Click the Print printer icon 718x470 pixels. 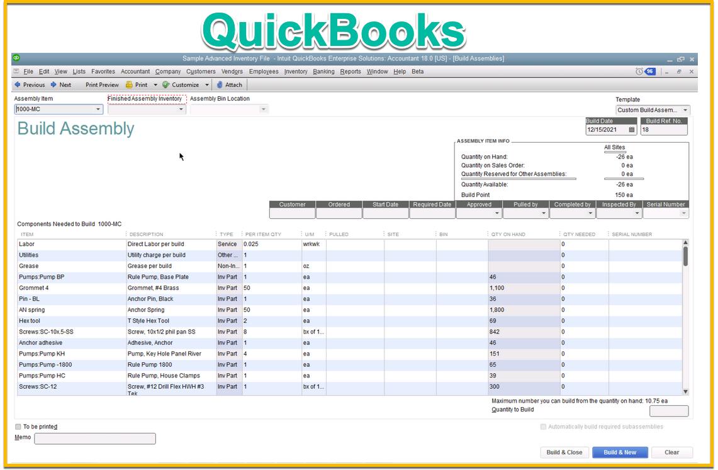tap(129, 85)
